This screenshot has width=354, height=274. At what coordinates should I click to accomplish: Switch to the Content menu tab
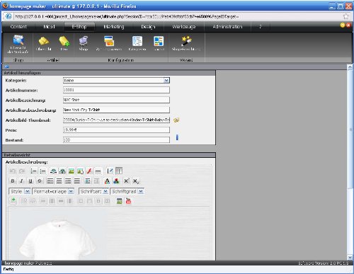pos(18,27)
